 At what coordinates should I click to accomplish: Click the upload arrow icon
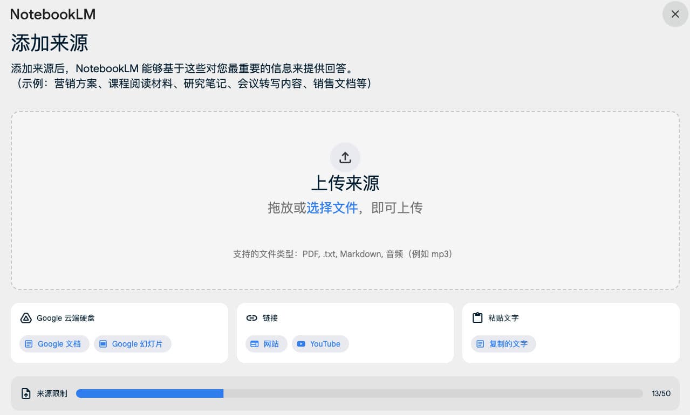click(345, 157)
